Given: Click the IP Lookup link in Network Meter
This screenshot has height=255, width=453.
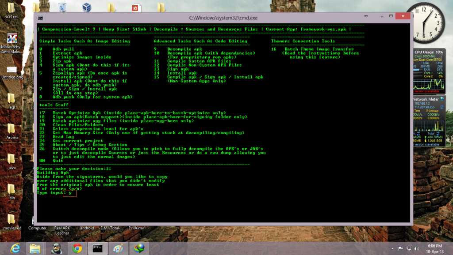Looking at the screenshot, I should pyautogui.click(x=432, y=111).
